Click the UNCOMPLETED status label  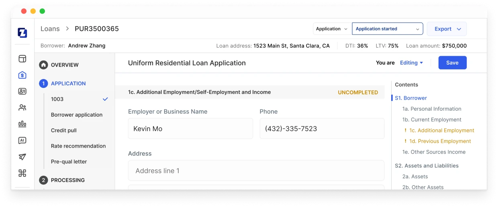tap(358, 92)
